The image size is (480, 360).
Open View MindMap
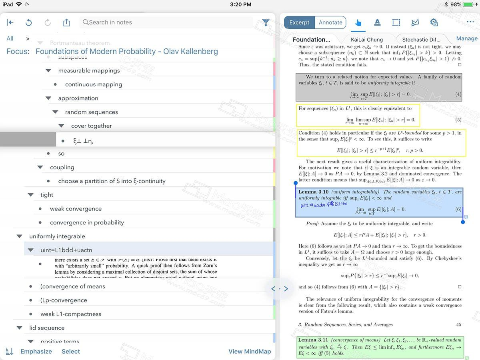[250, 351]
